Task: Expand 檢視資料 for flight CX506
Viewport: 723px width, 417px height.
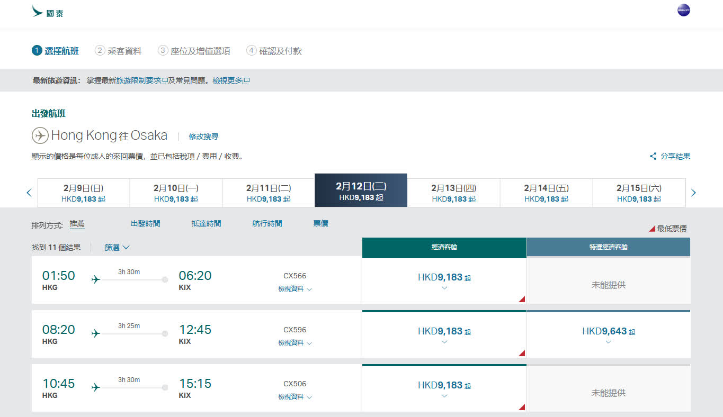Action: point(294,397)
